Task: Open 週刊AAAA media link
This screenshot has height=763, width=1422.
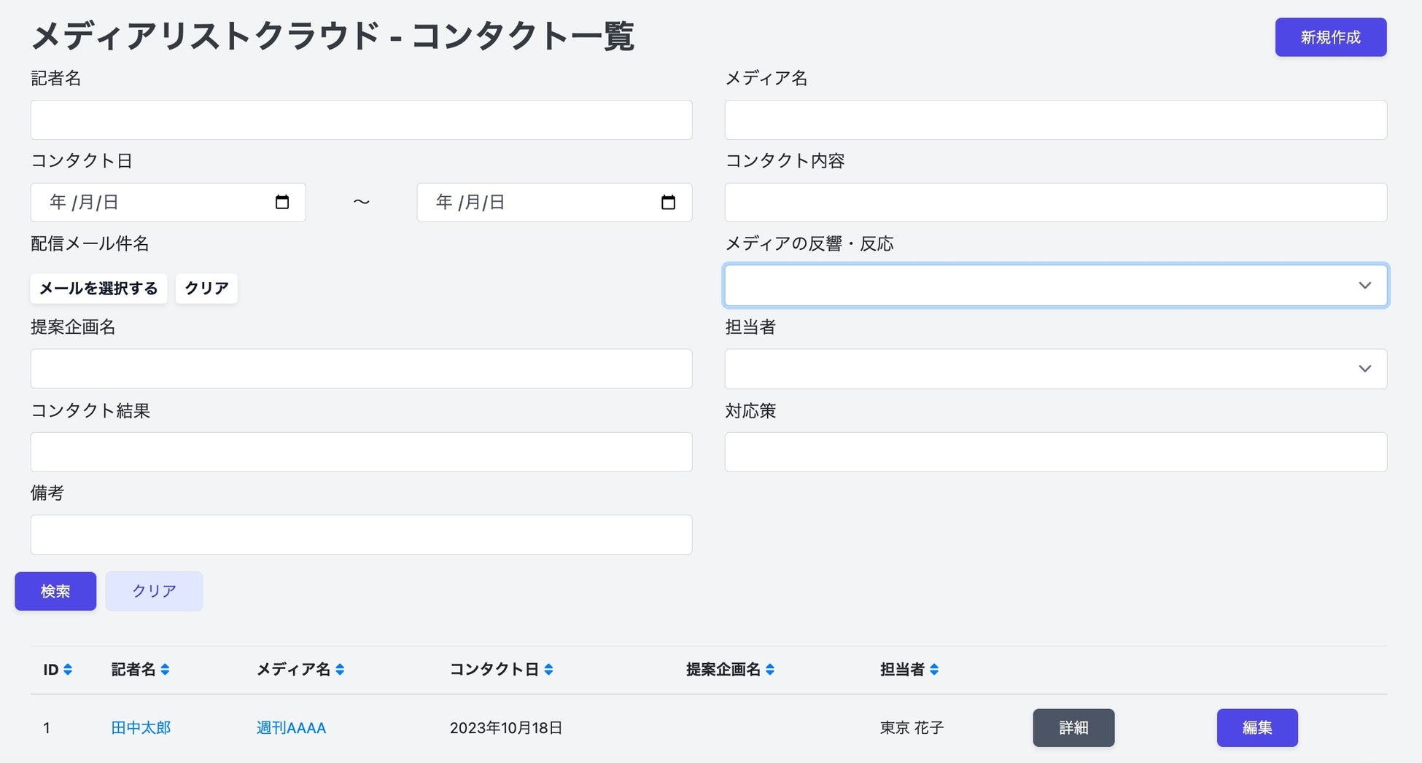Action: (291, 727)
